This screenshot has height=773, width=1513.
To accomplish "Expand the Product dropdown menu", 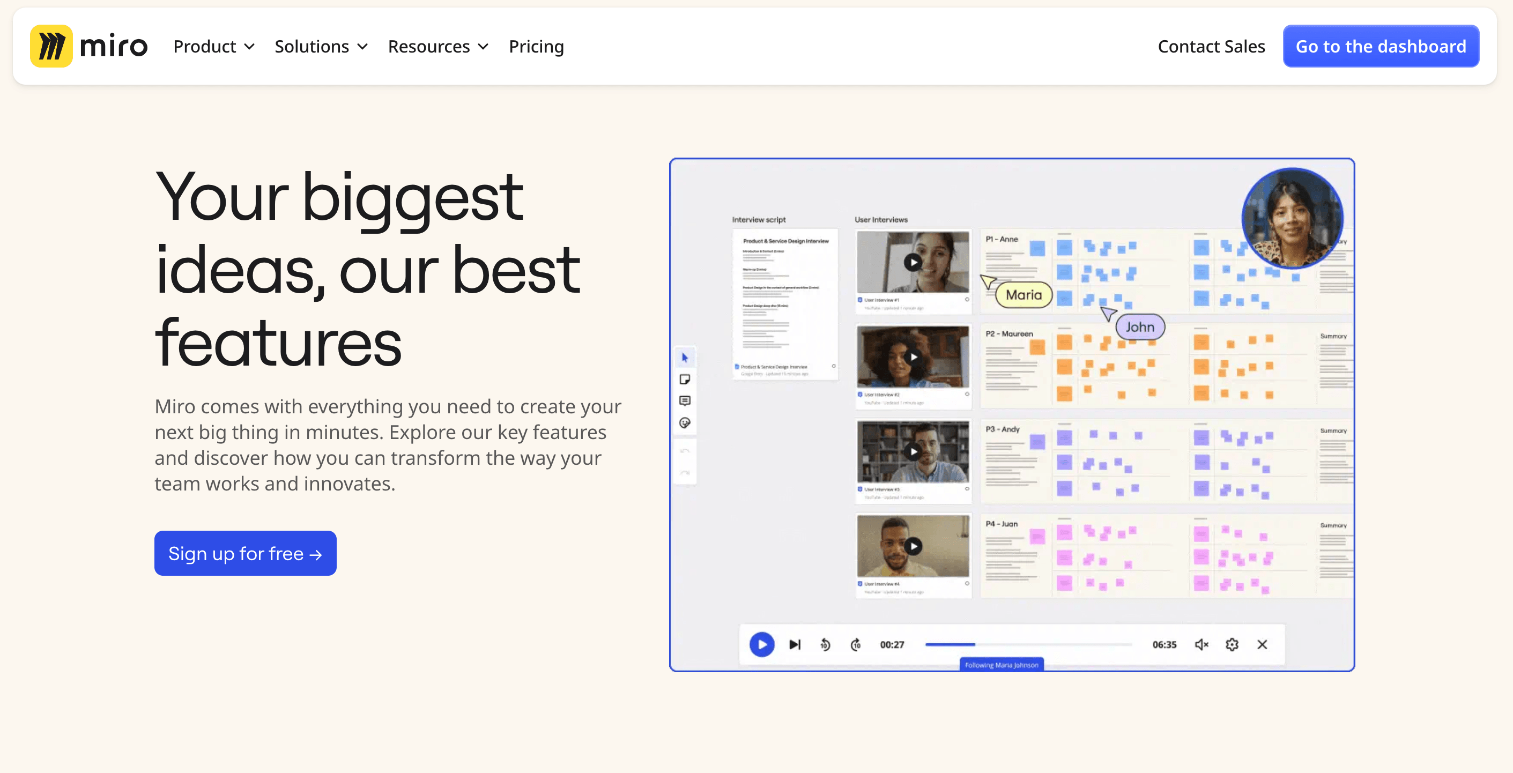I will (214, 47).
